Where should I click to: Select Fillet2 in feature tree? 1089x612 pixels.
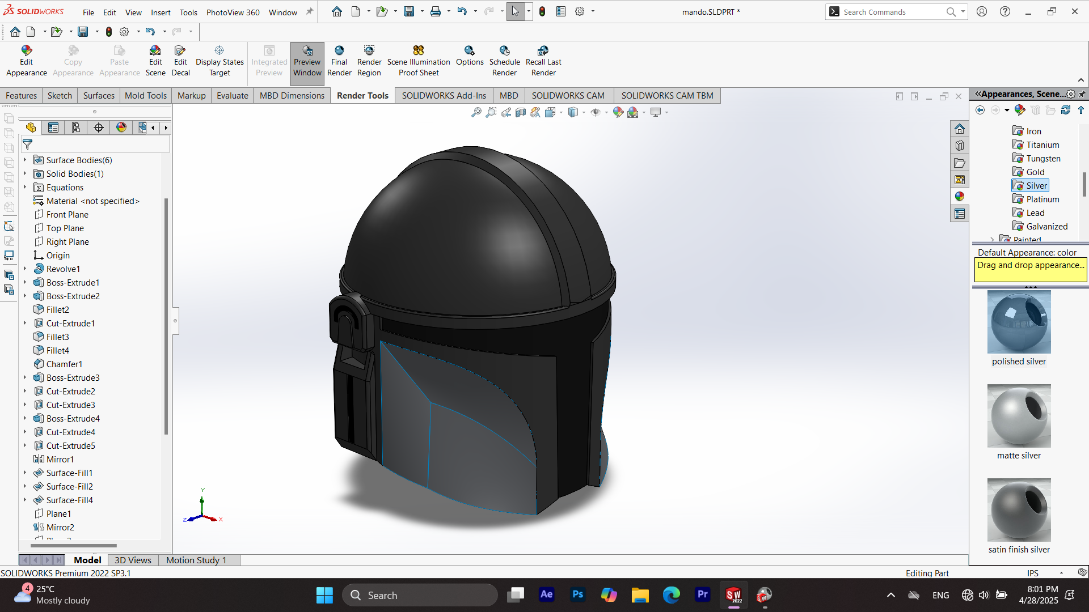click(51, 310)
